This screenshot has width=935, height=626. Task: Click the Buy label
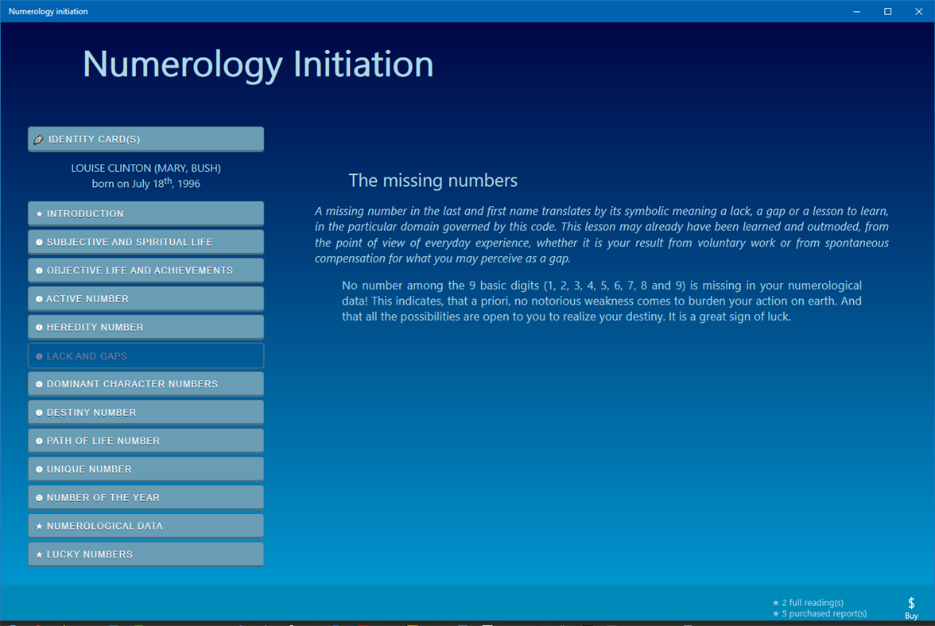(911, 616)
